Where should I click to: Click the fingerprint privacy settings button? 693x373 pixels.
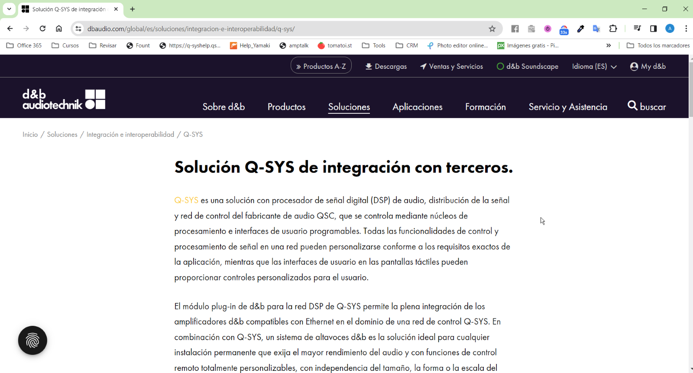32,341
